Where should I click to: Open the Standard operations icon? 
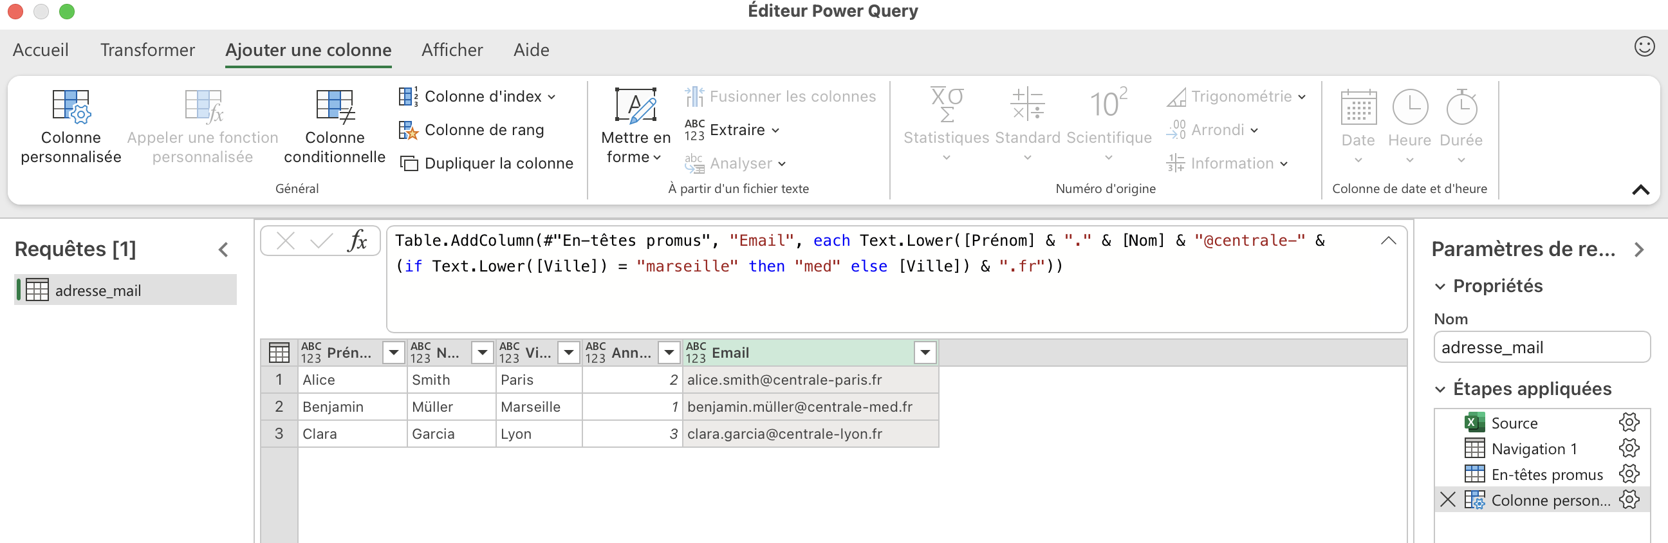coord(1028,104)
